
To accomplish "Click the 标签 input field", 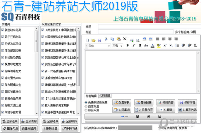I will coord(136,32).
